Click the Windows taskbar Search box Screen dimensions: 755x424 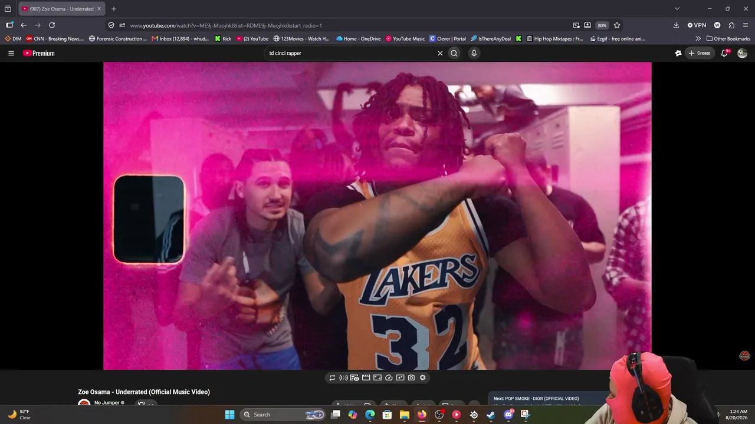click(x=283, y=415)
